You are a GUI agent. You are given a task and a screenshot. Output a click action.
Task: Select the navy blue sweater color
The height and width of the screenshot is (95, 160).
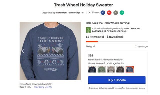point(92,69)
